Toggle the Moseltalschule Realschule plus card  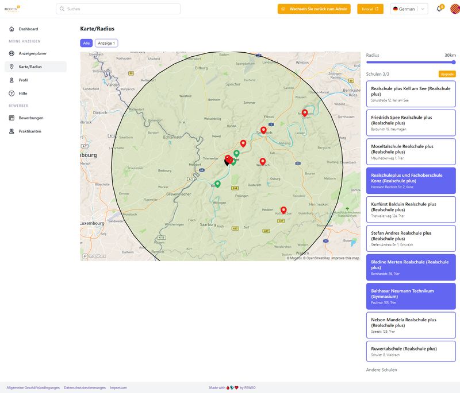[x=411, y=152]
